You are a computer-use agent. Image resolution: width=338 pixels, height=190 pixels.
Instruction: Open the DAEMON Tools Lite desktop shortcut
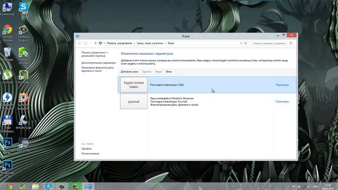7,101
